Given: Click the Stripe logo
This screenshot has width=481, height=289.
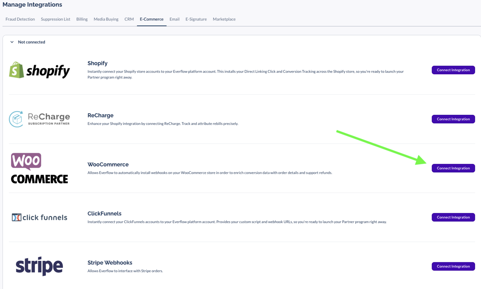Looking at the screenshot, I should [39, 266].
